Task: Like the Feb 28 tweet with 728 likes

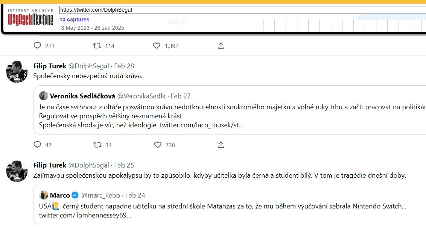Action: (x=157, y=145)
